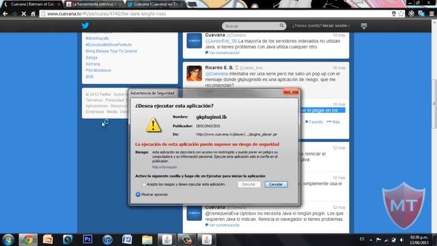Switch to 'La herramienta antivirus' tab
Image resolution: width=437 pixels, height=246 pixels.
pyautogui.click(x=94, y=4)
